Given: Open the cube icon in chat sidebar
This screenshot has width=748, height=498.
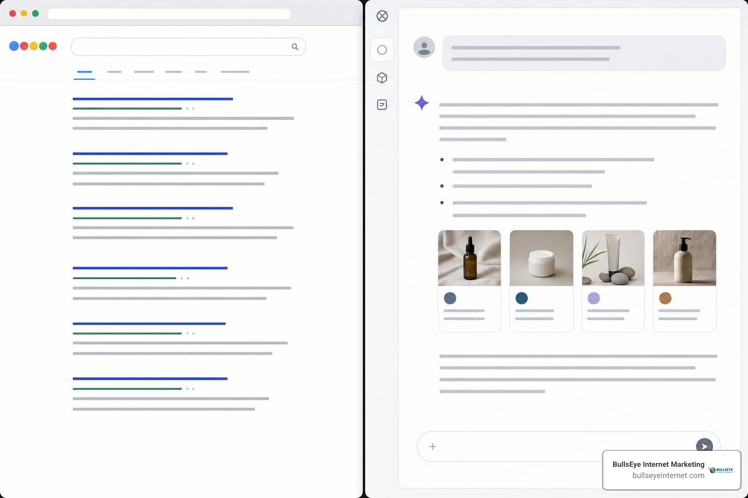Looking at the screenshot, I should tap(382, 78).
